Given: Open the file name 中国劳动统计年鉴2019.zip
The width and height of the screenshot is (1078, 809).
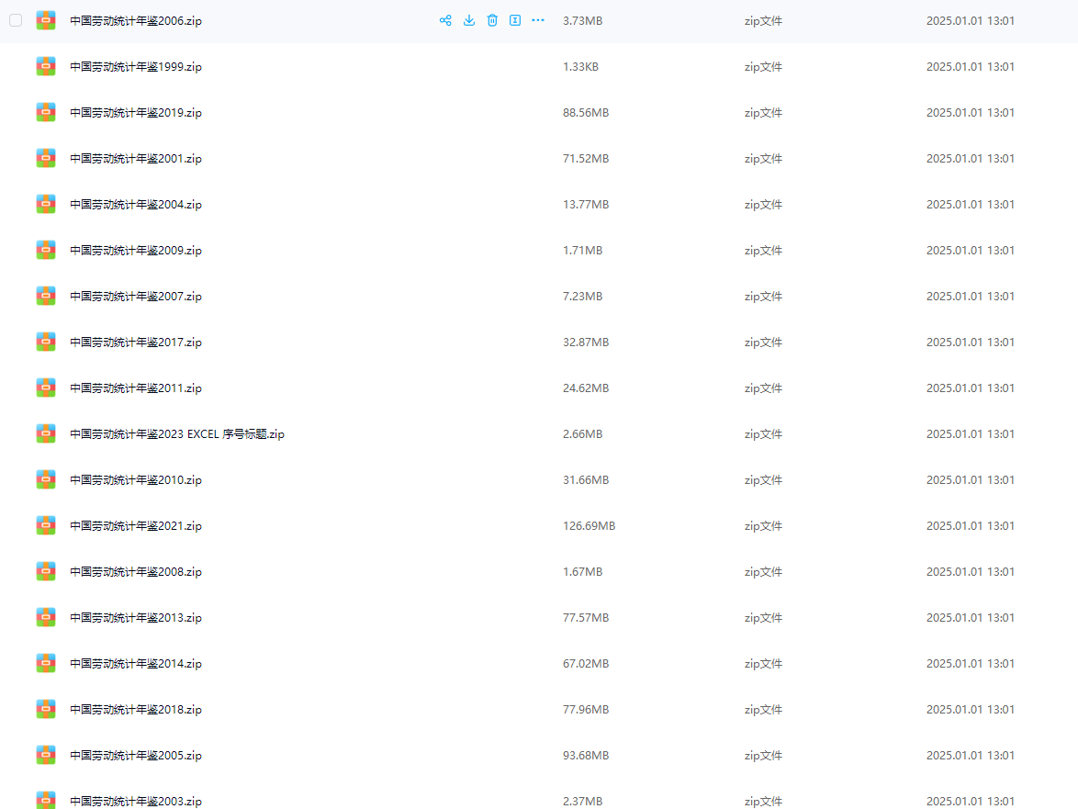Looking at the screenshot, I should tap(136, 113).
